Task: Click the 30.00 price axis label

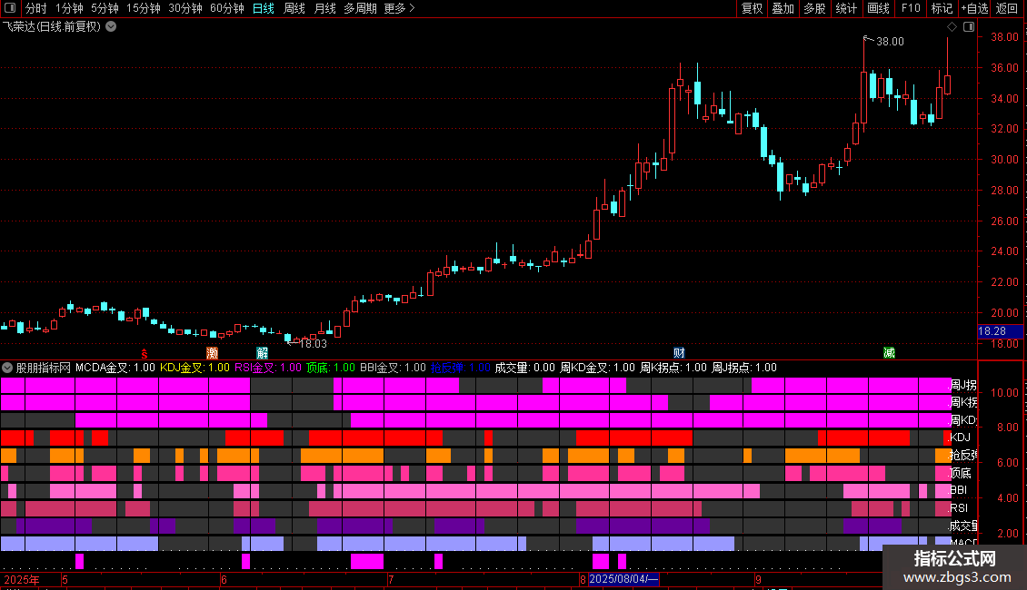Action: tap(1004, 159)
